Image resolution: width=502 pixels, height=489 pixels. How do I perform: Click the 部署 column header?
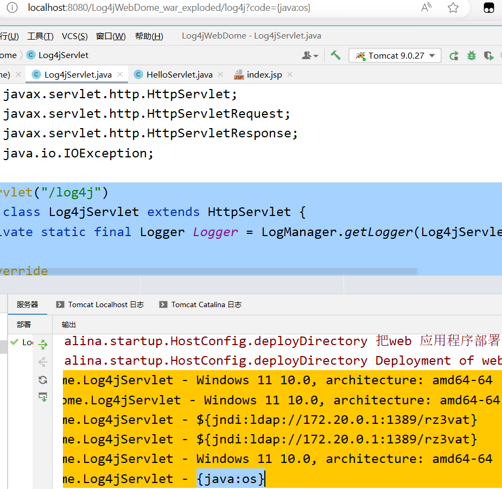(24, 325)
